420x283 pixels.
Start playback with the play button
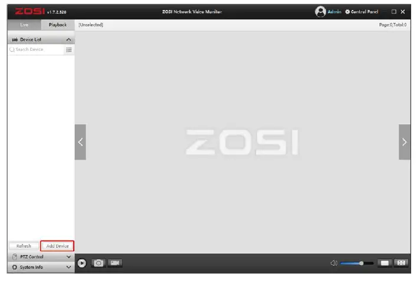pyautogui.click(x=82, y=263)
